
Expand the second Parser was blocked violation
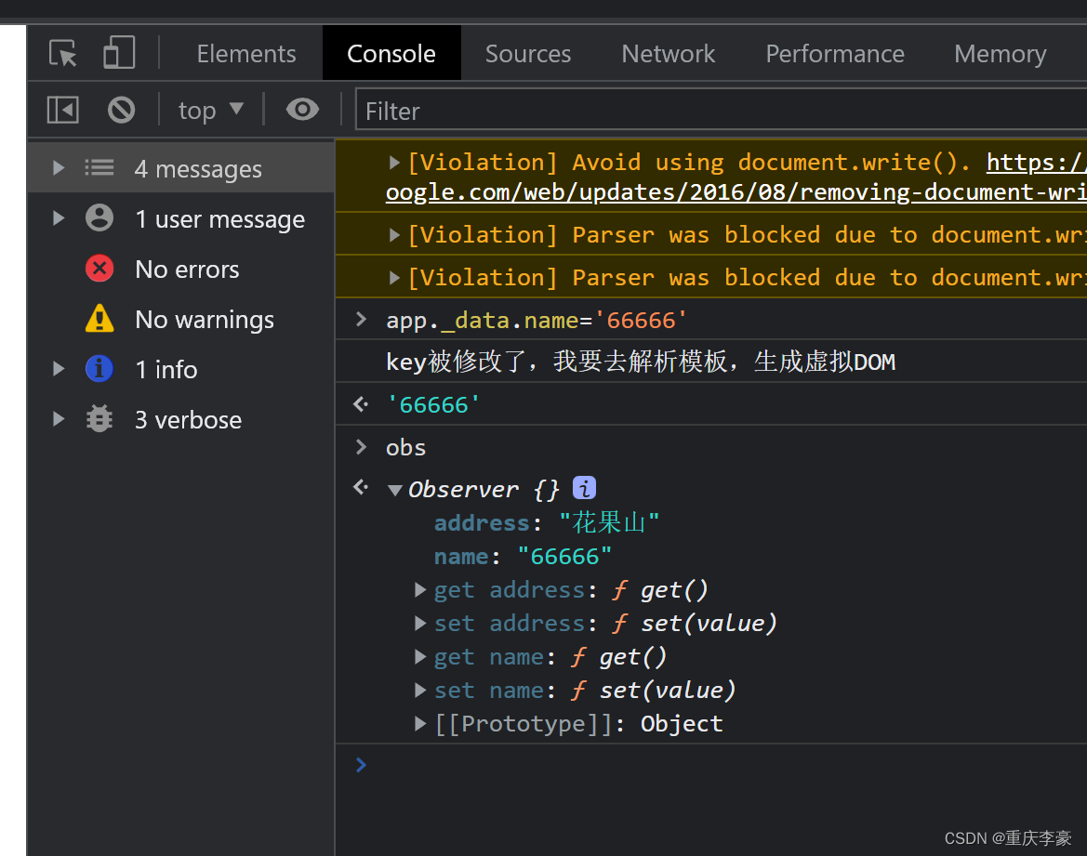point(394,278)
